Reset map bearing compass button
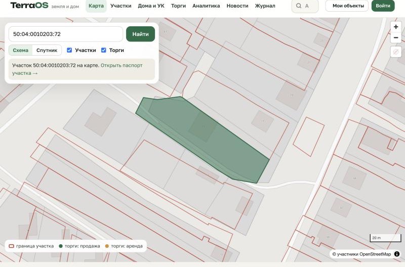The width and height of the screenshot is (405, 267). (395, 52)
